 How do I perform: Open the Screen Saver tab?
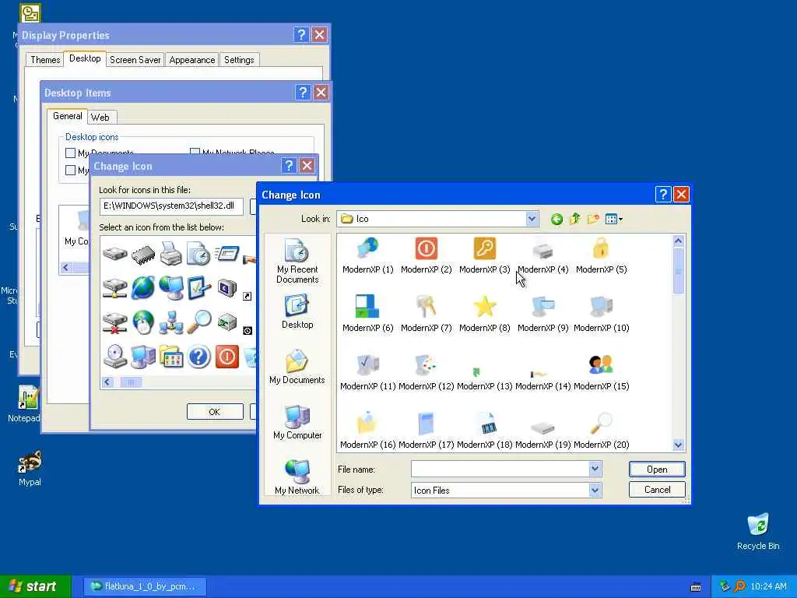click(135, 60)
